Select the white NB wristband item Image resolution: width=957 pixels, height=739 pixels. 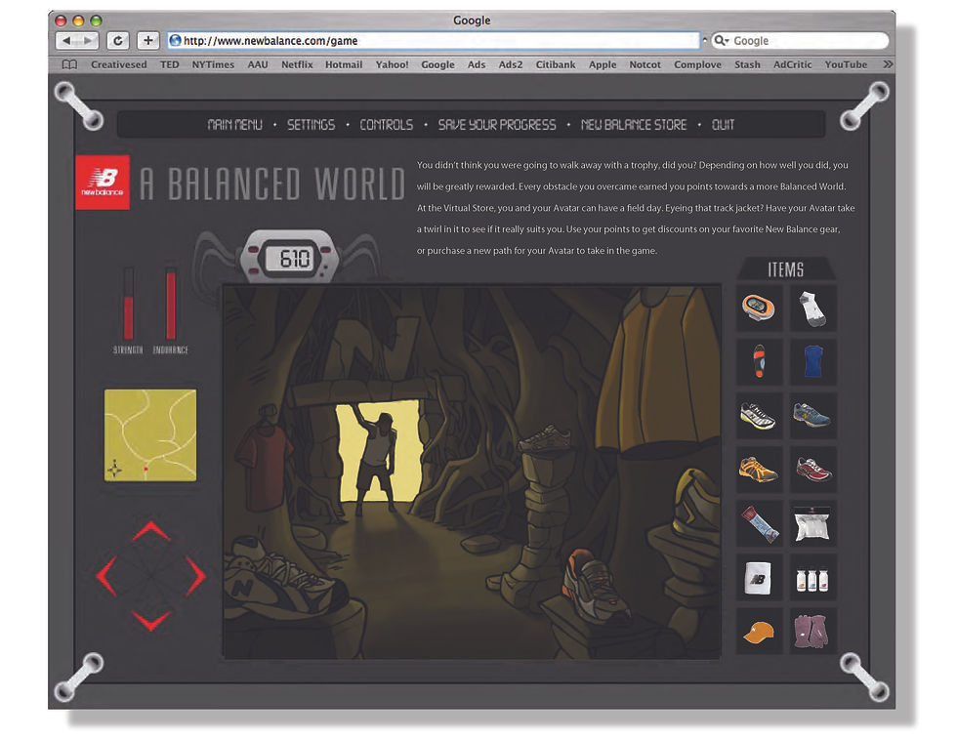pos(760,577)
